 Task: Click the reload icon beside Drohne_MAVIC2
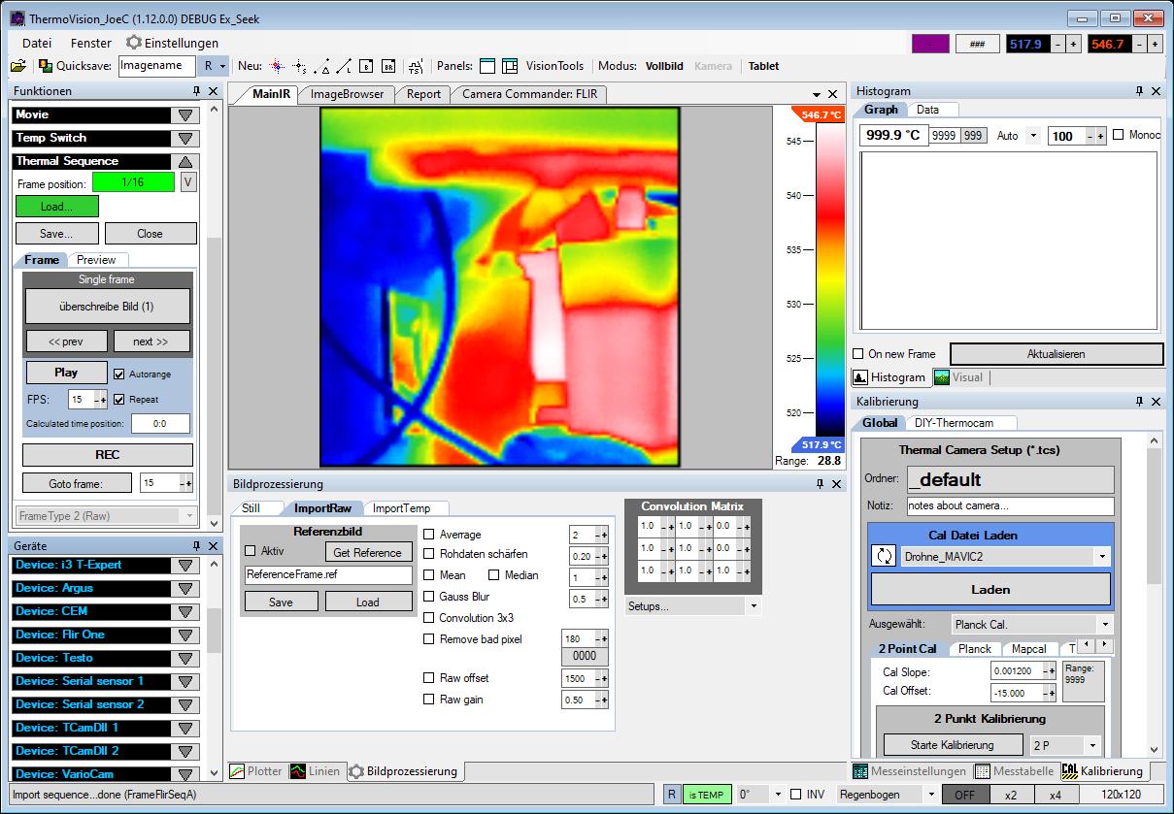tap(884, 556)
